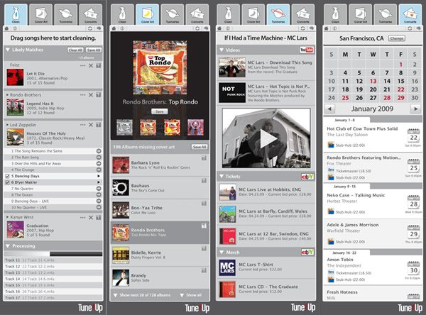Click the Processing progress bar
Image resolution: width=426 pixels, height=315 pixels.
pos(53,253)
